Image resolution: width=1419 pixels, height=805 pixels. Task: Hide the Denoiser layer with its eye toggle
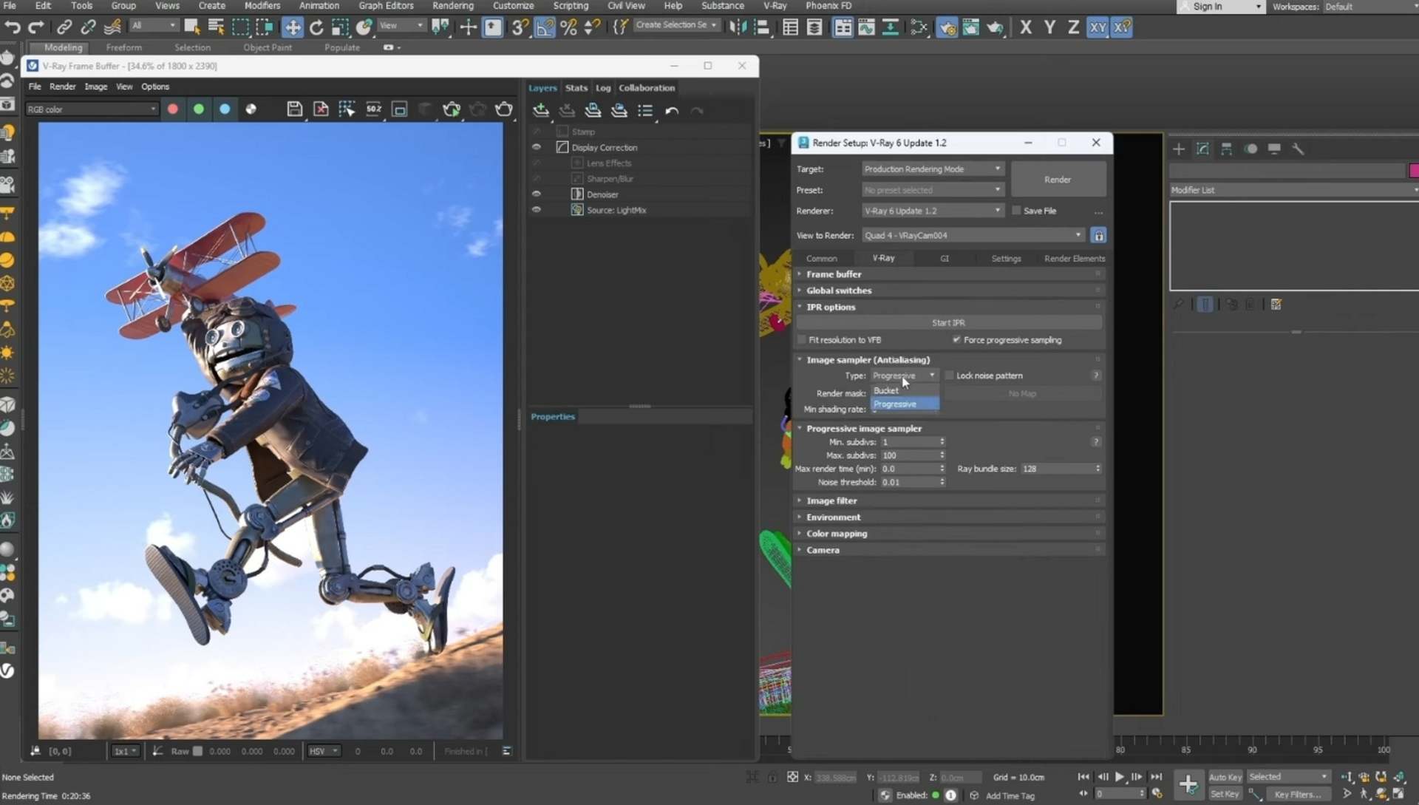click(x=537, y=194)
